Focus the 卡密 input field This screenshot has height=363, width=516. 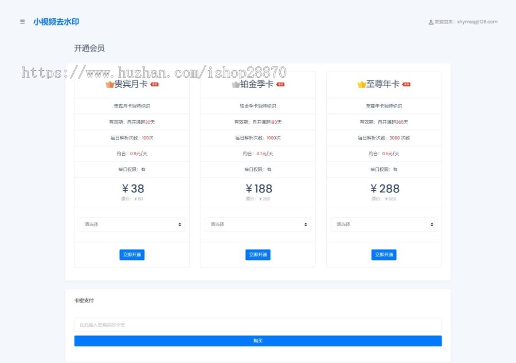point(258,325)
